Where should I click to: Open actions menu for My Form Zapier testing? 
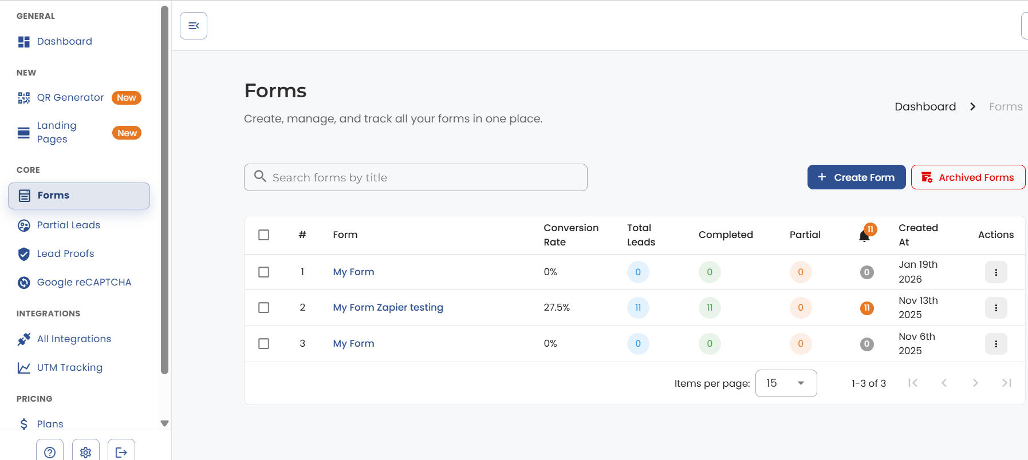pos(996,308)
